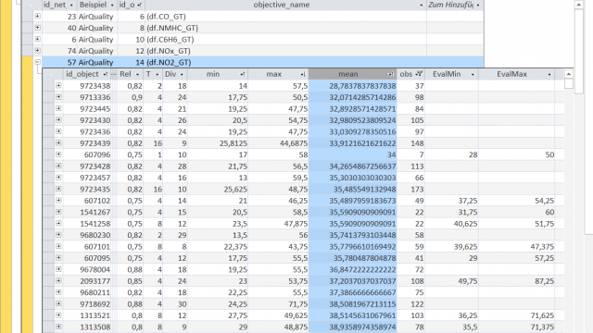Expand record 1313508 plus icon
This screenshot has width=593, height=333.
(58, 327)
